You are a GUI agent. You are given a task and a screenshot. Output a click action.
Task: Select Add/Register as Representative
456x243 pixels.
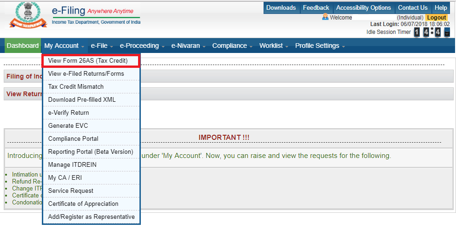[91, 217]
